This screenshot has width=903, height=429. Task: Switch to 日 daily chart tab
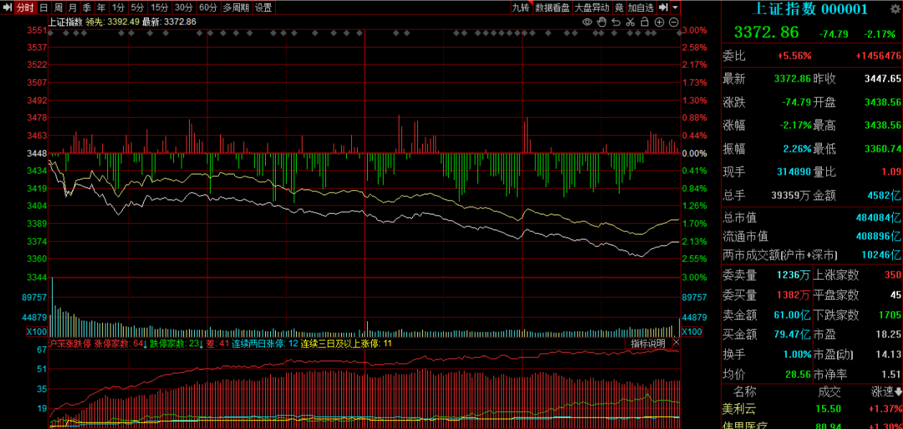(x=43, y=8)
